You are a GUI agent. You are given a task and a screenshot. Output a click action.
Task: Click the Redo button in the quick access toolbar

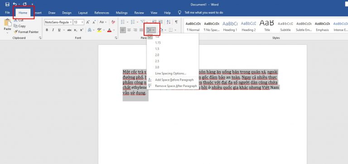(x=24, y=4)
